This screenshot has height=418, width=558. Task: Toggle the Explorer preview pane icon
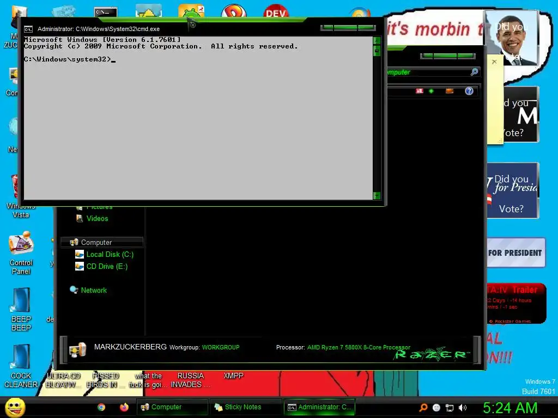click(450, 91)
